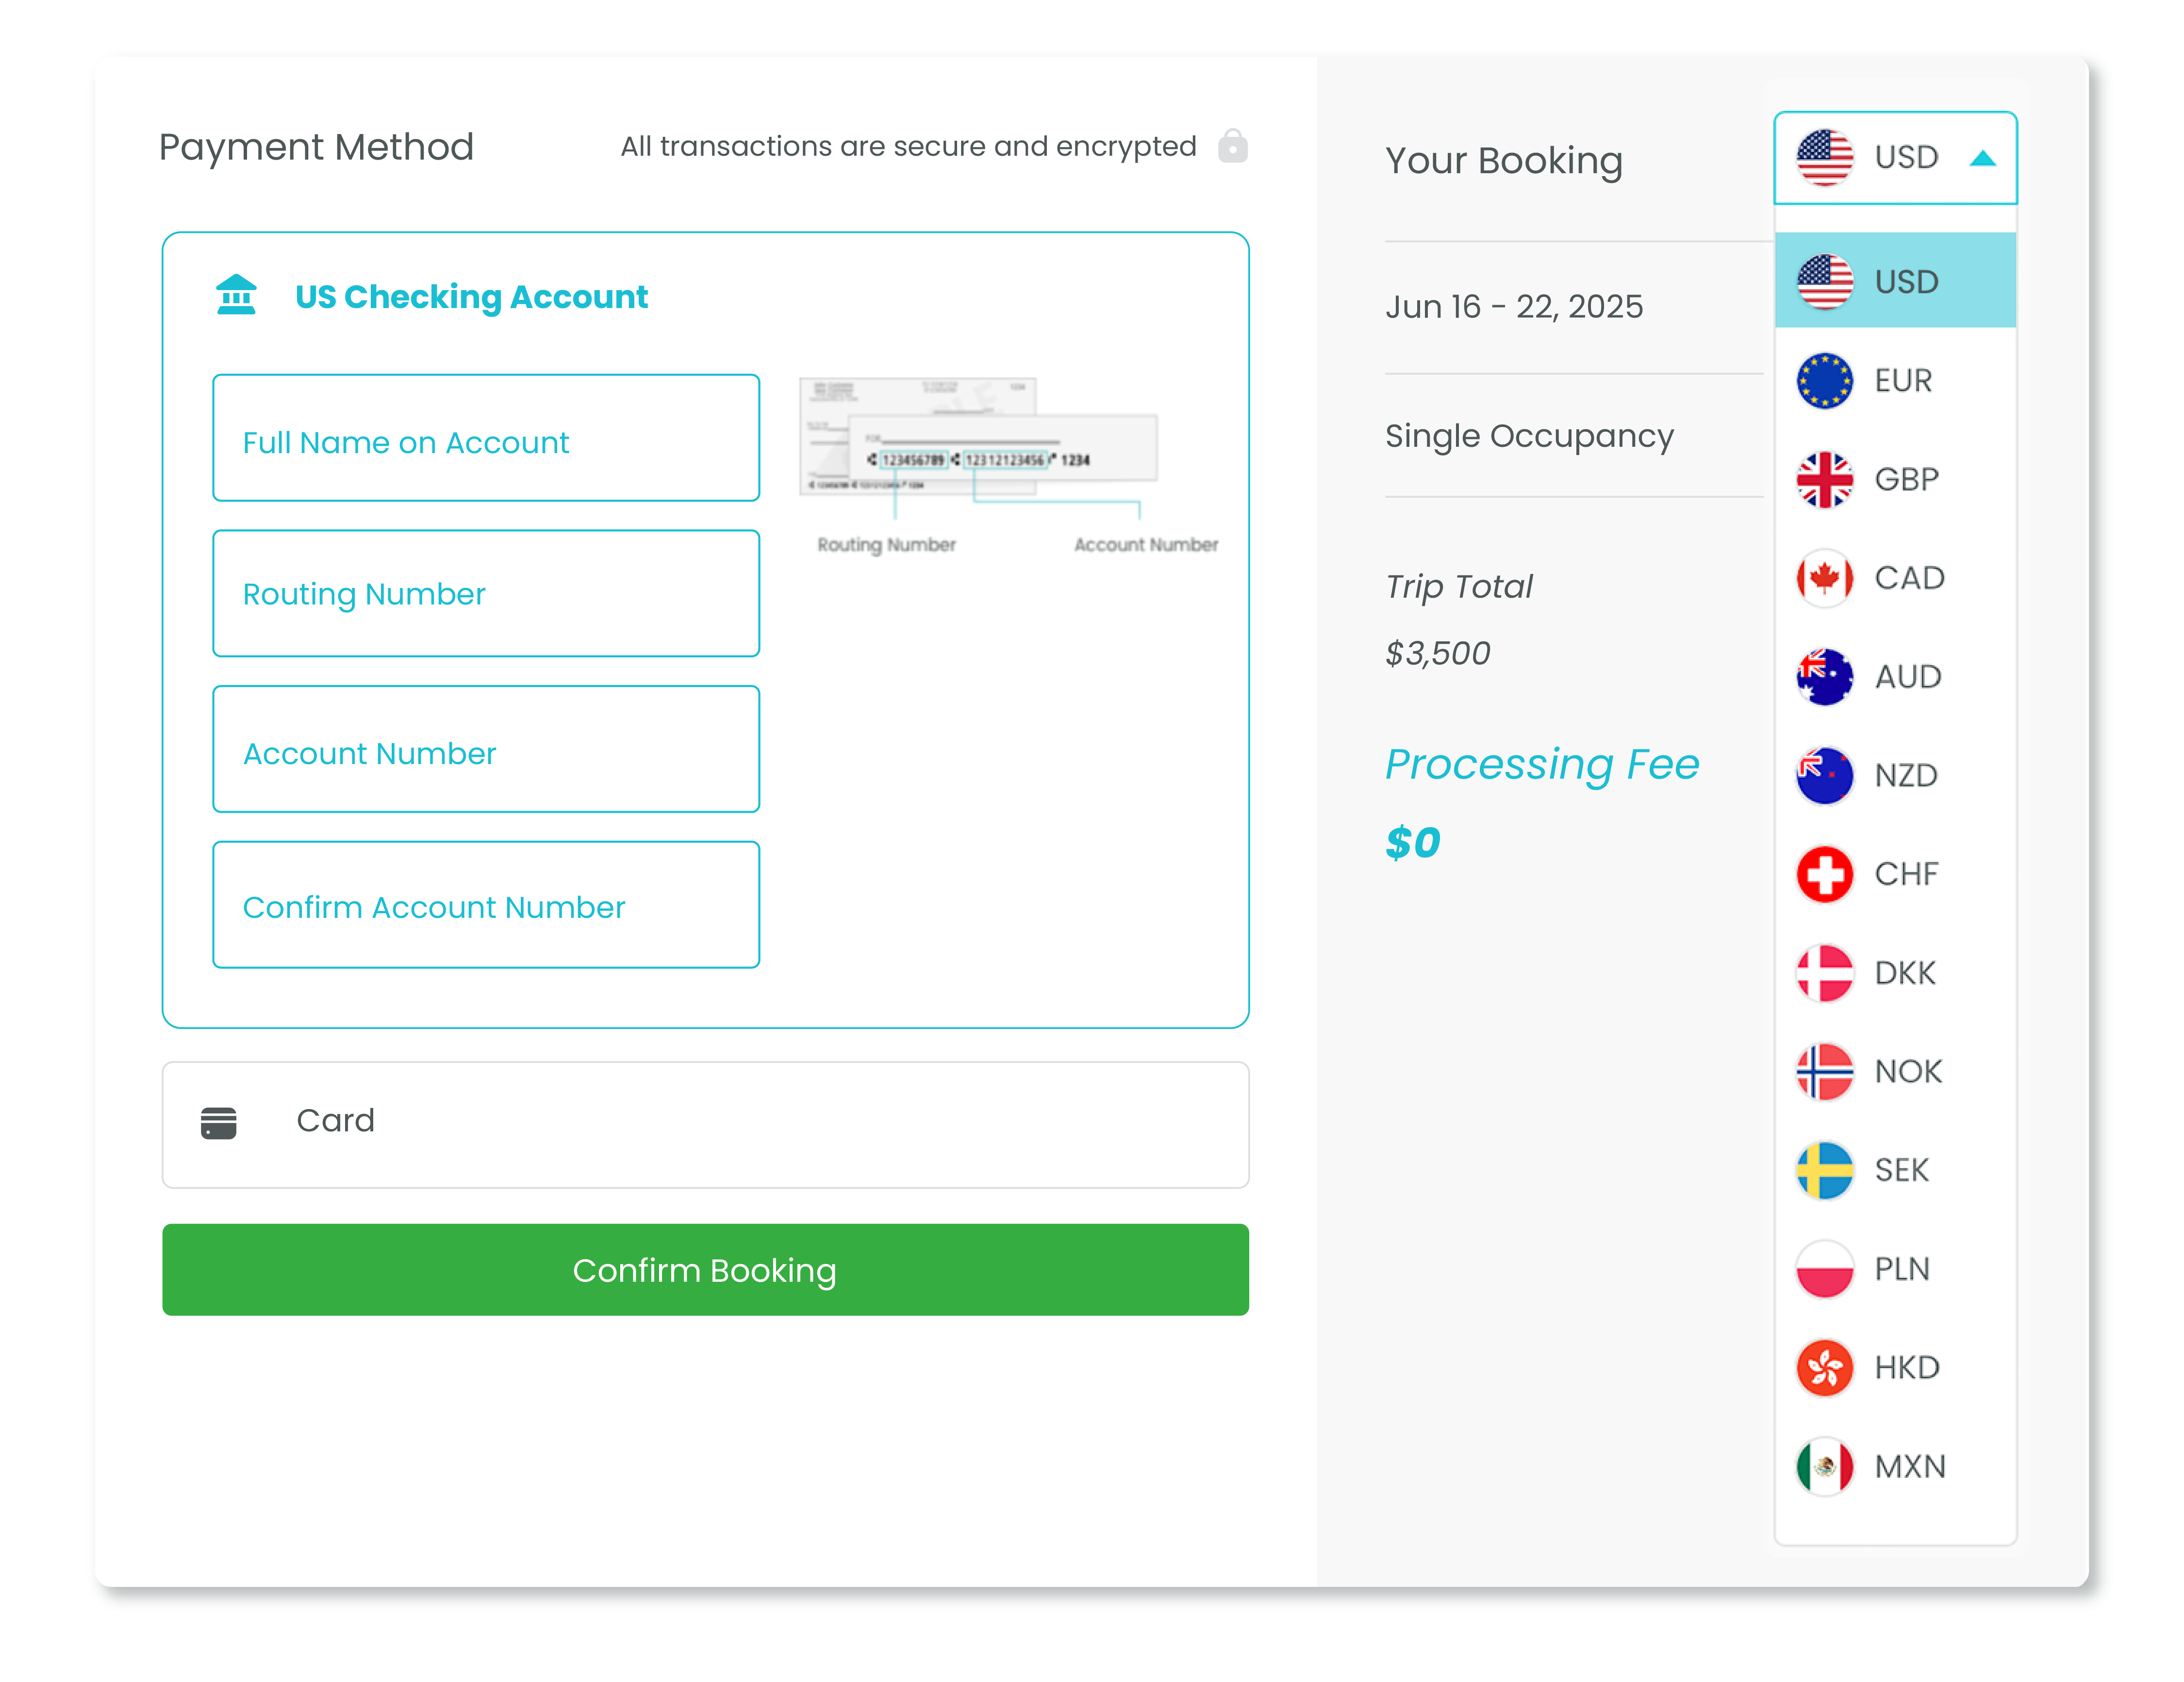The image size is (2184, 1682).
Task: Click the Canadian flag icon for CAD
Action: (1824, 578)
